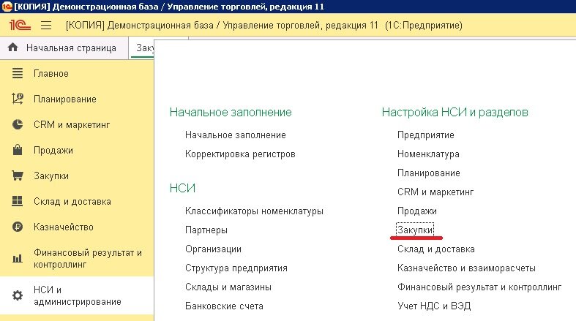Open Предприятие settings link
Image resolution: width=576 pixels, height=321 pixels.
426,135
